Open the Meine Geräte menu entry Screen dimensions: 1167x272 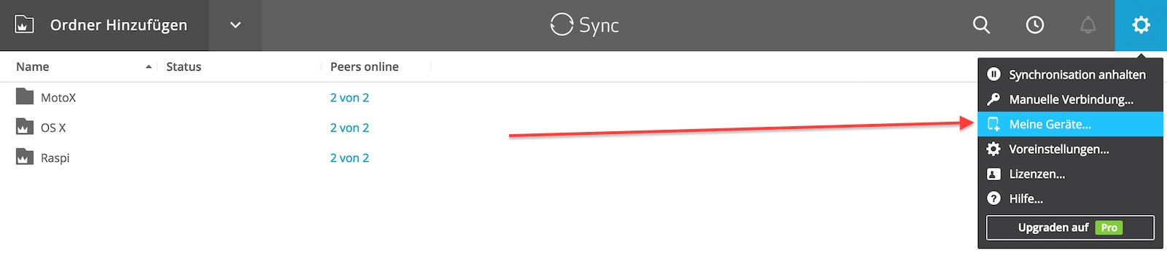(1070, 124)
